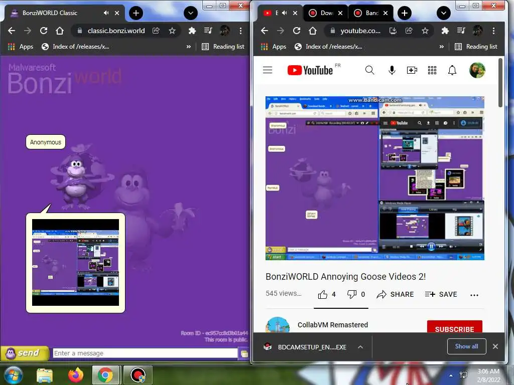Open home page in BonziWORLD window
Viewport: 514px width, 385px height.
click(60, 31)
